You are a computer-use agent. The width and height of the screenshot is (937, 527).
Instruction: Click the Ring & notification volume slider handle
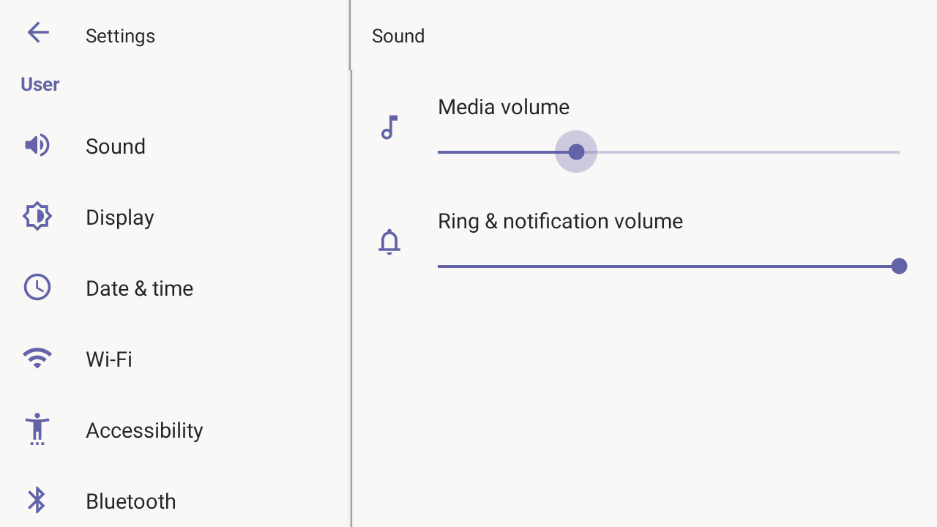coord(900,266)
